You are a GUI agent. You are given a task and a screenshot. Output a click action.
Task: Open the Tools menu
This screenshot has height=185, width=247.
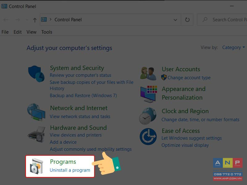pyautogui.click(x=47, y=32)
